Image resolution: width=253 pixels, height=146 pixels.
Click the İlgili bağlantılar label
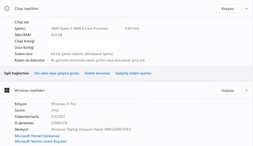pyautogui.click(x=17, y=73)
